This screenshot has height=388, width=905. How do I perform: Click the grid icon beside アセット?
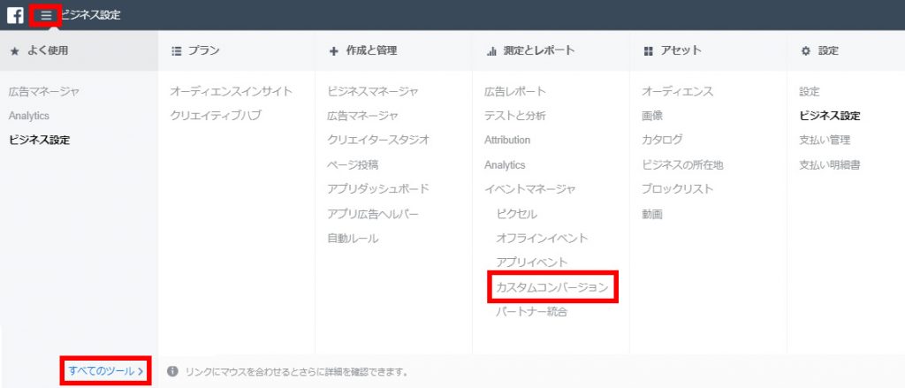(x=648, y=50)
